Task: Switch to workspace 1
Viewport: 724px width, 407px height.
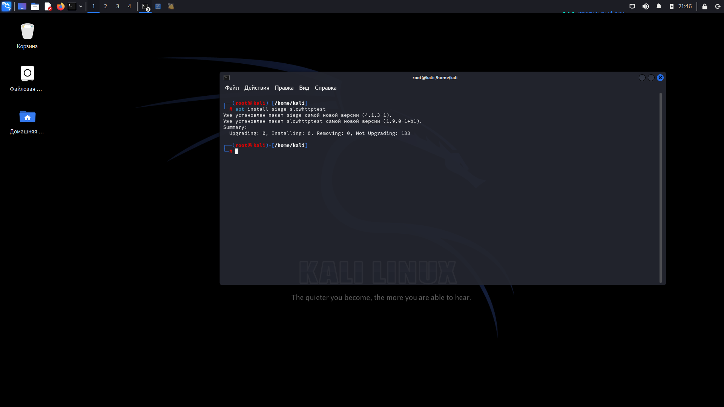Action: pyautogui.click(x=94, y=6)
